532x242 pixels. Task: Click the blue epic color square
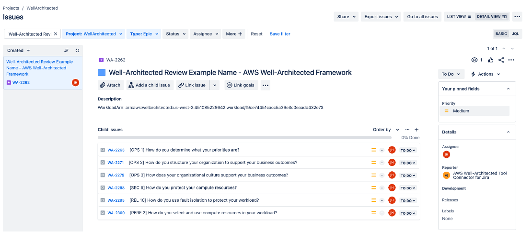(102, 72)
